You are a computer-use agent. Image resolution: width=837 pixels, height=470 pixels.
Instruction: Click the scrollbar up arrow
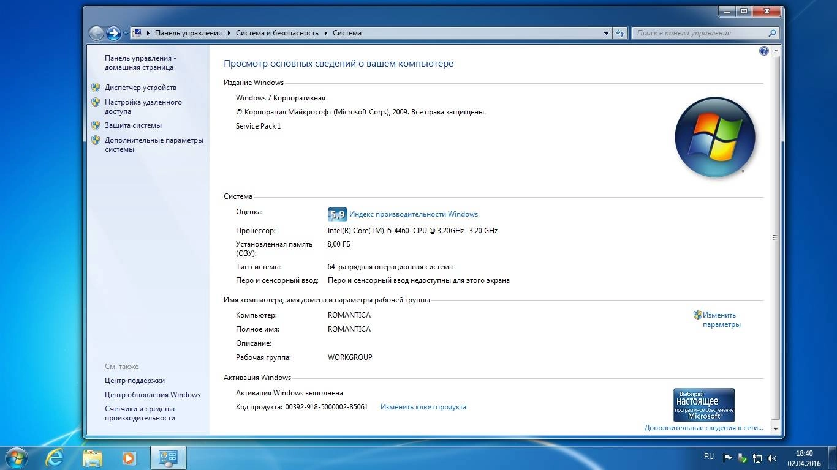[x=775, y=50]
